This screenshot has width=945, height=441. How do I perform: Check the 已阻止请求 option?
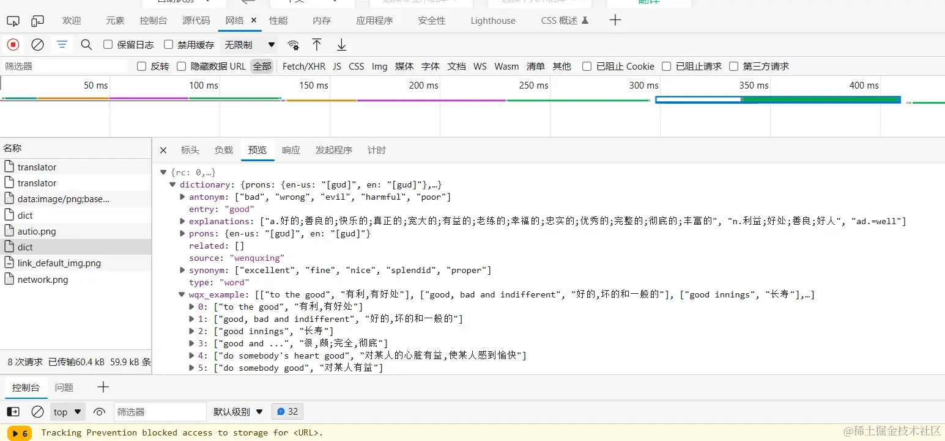tap(666, 67)
